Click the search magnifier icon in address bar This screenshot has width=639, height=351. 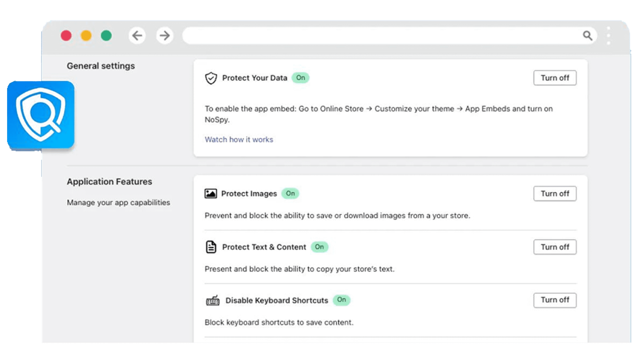pyautogui.click(x=587, y=36)
